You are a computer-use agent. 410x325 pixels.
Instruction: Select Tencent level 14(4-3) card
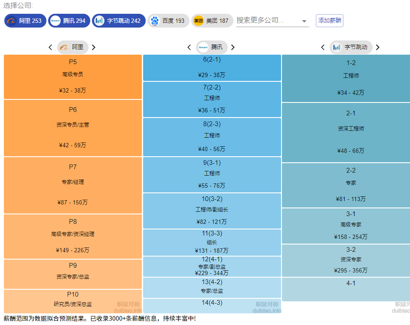coord(212,306)
